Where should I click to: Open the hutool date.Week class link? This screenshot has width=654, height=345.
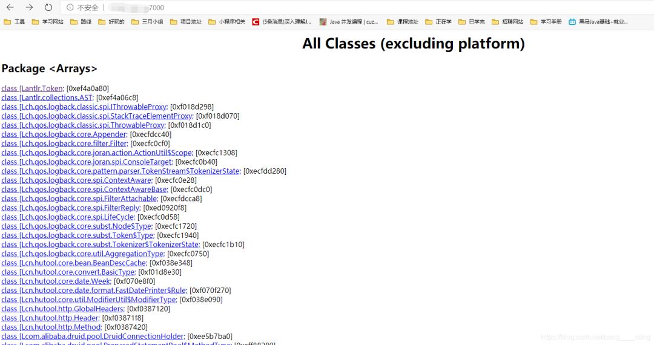coord(56,281)
